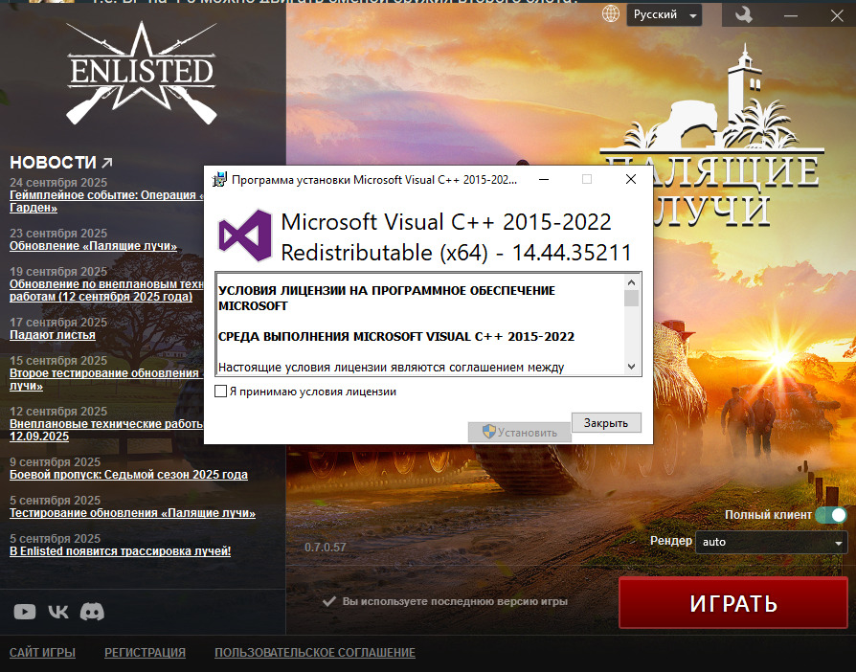Click the Enlisted logo
Viewport: 856px width, 672px height.
point(141,74)
